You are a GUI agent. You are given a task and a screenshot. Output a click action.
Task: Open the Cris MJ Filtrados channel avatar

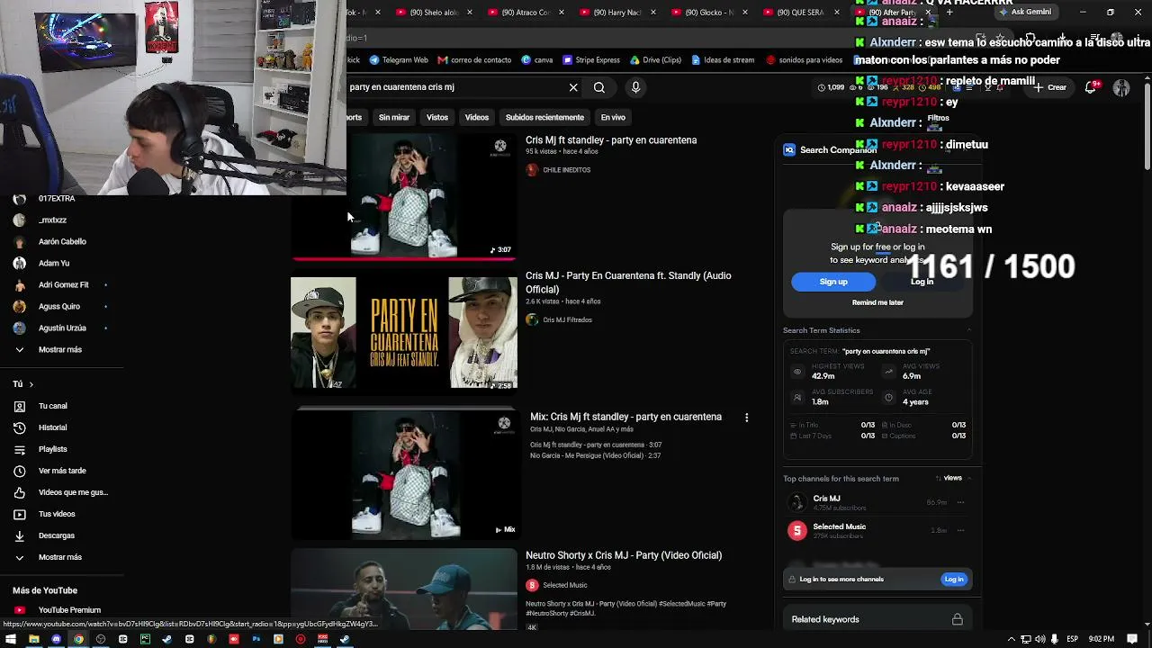532,319
